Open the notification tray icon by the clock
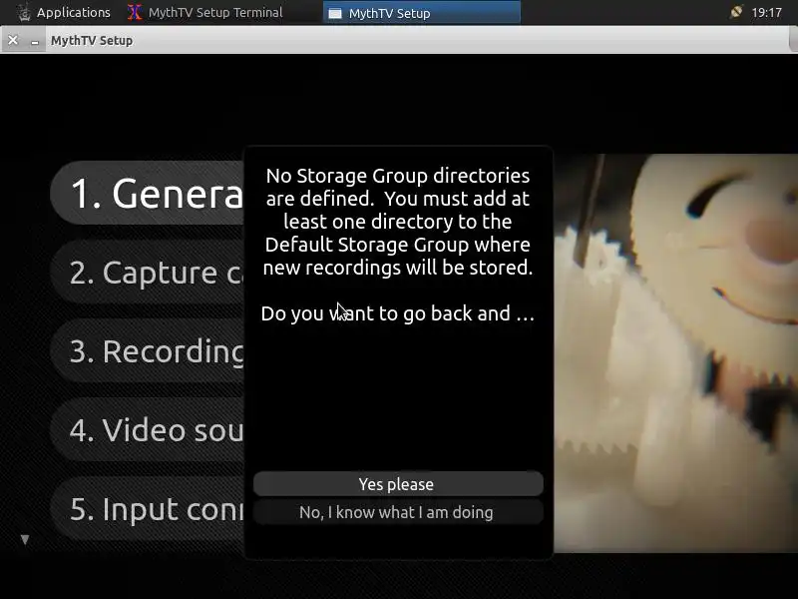798x599 pixels. (x=736, y=12)
